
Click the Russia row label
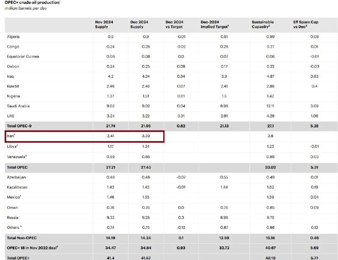pos(13,218)
